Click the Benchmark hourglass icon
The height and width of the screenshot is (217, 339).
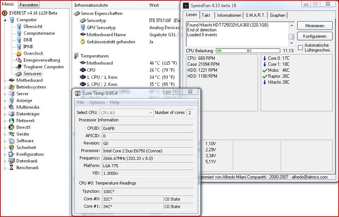coord(12,168)
